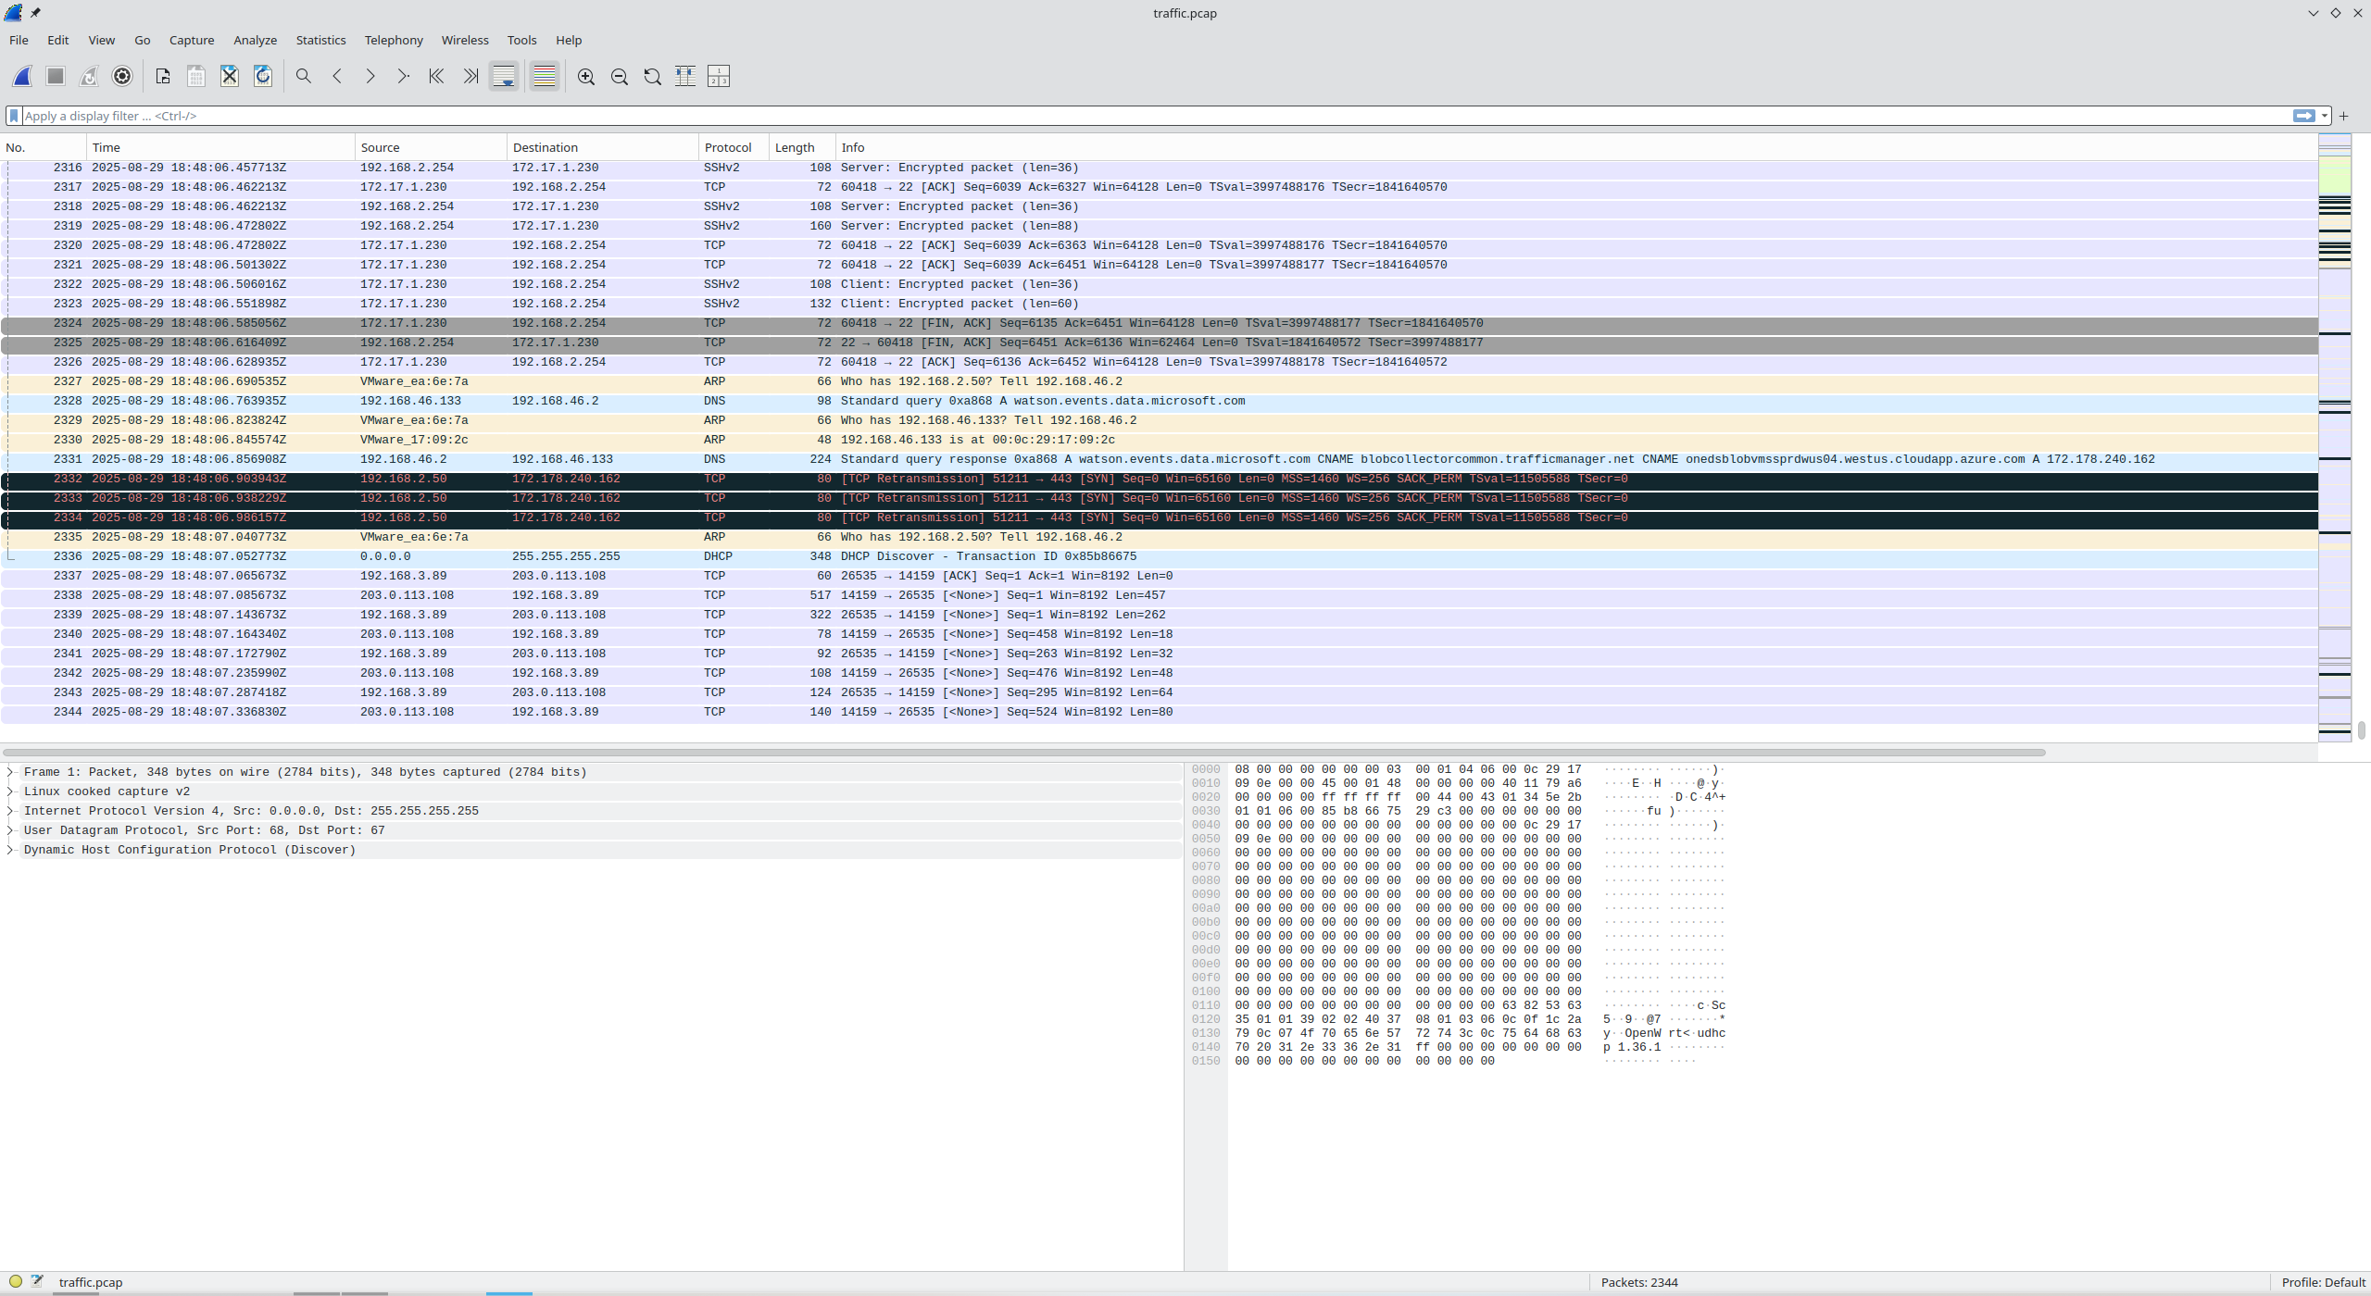2371x1296 pixels.
Task: Click the title bar pin icon
Action: [x=35, y=13]
